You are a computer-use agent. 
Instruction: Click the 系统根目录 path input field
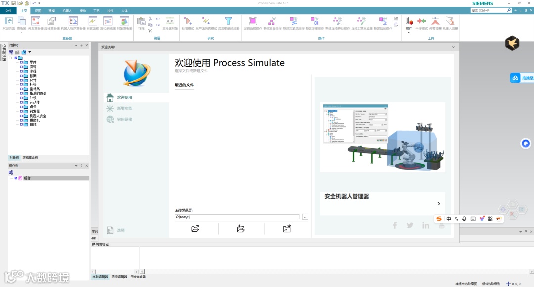(x=237, y=217)
